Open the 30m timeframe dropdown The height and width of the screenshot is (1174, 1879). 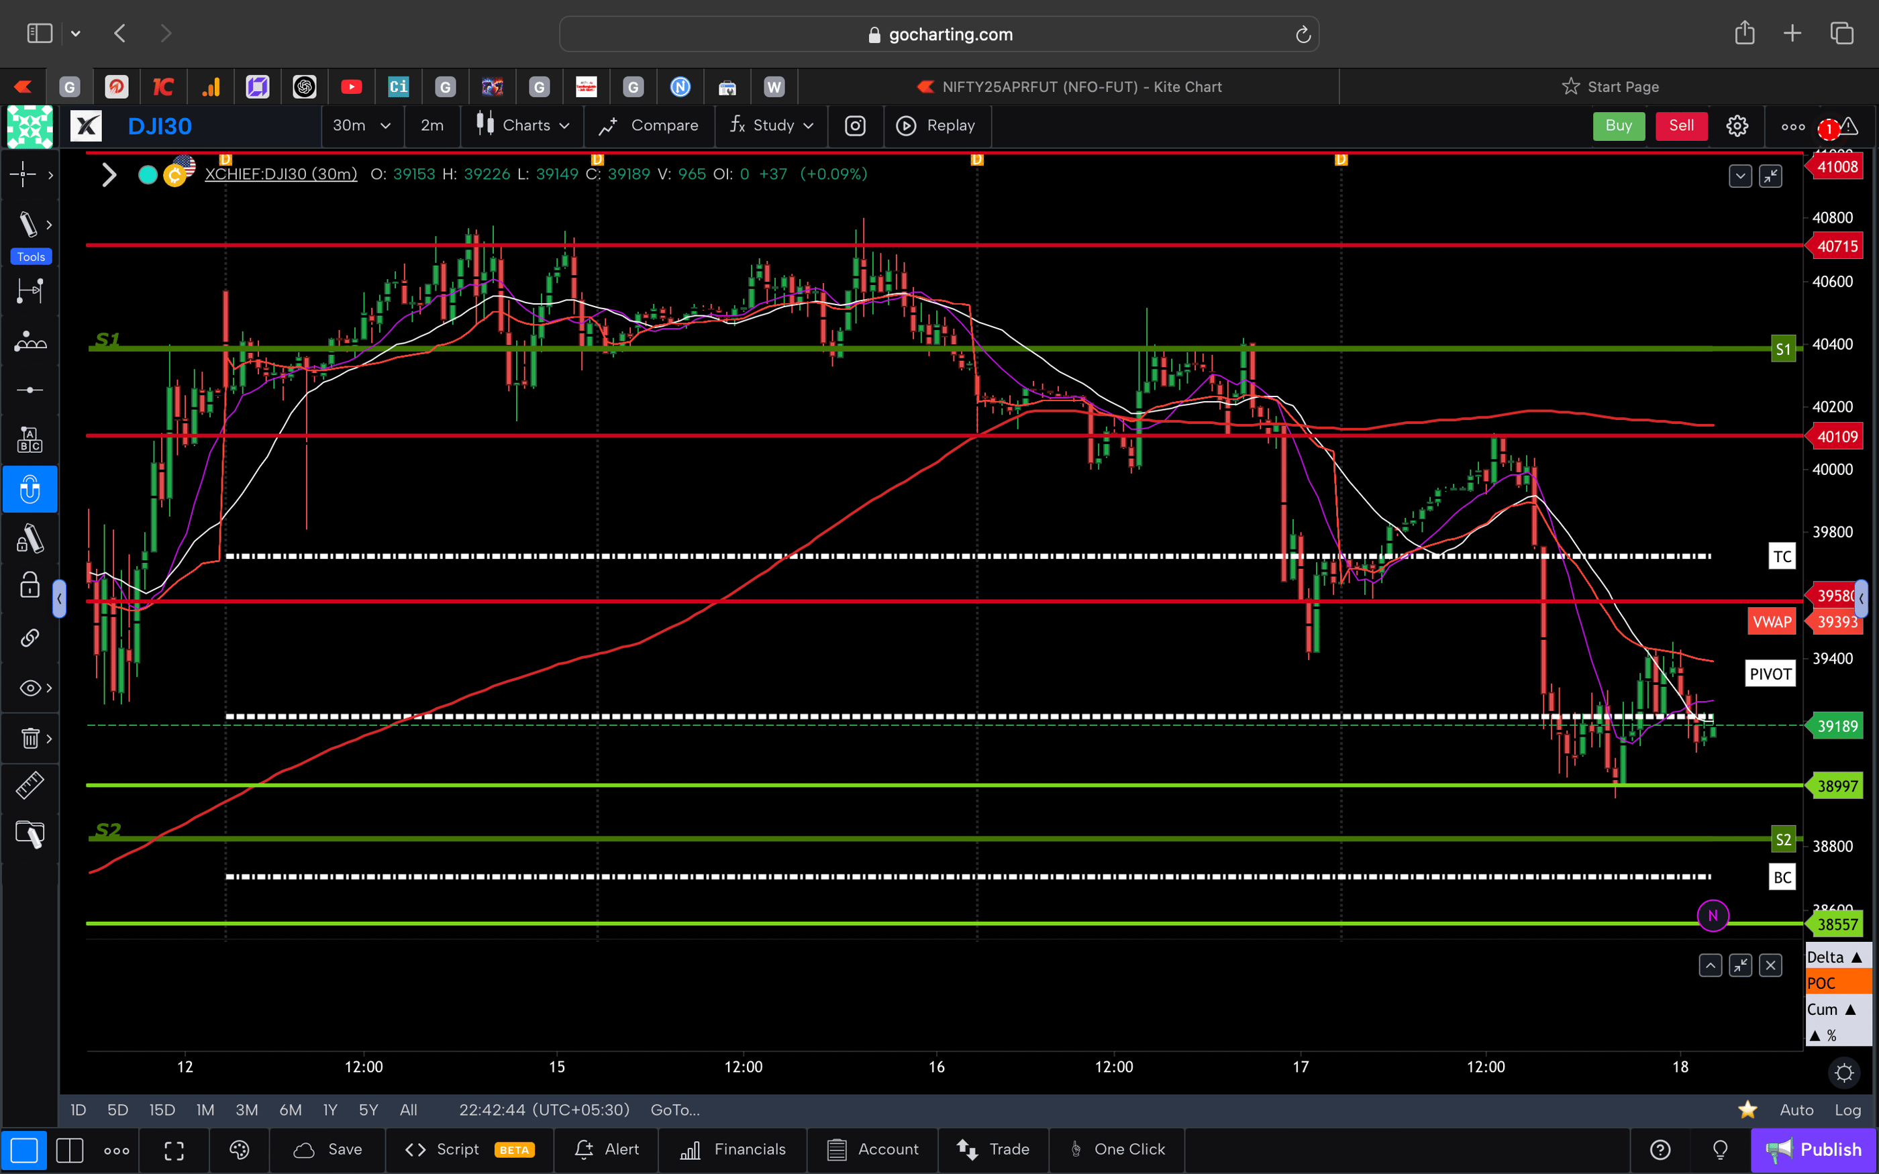pyautogui.click(x=362, y=125)
